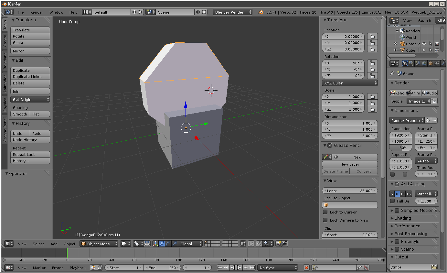
Task: Click the Duplicate Linked button
Action: click(x=30, y=77)
